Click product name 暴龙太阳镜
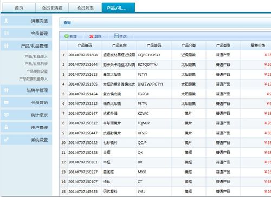 pos(112,74)
